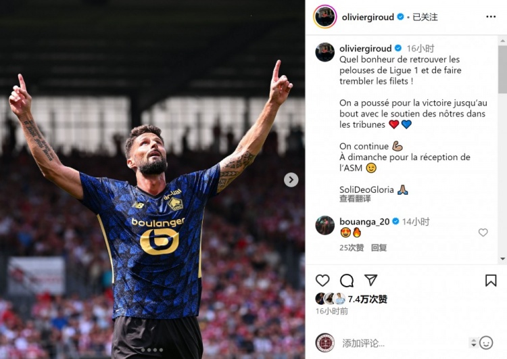The image size is (507, 359).
Task: Click 查看翻译 to see the translation
Action: [x=355, y=199]
